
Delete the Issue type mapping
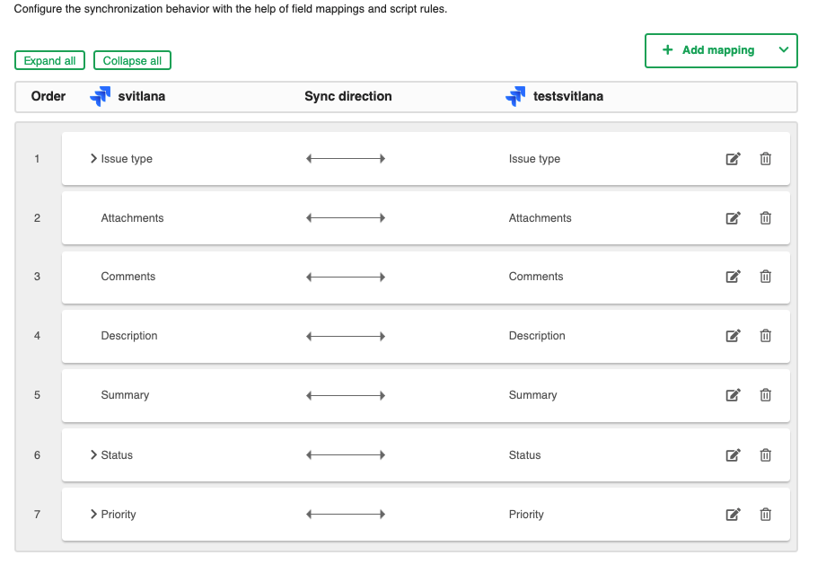(766, 159)
